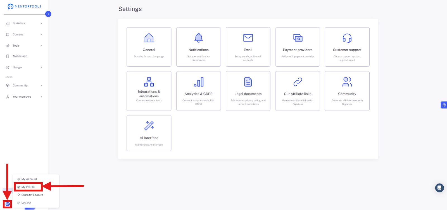Click 'Connect analytics tools, Edit GDPR' text
Image resolution: width=447 pixels, height=210 pixels.
click(199, 102)
